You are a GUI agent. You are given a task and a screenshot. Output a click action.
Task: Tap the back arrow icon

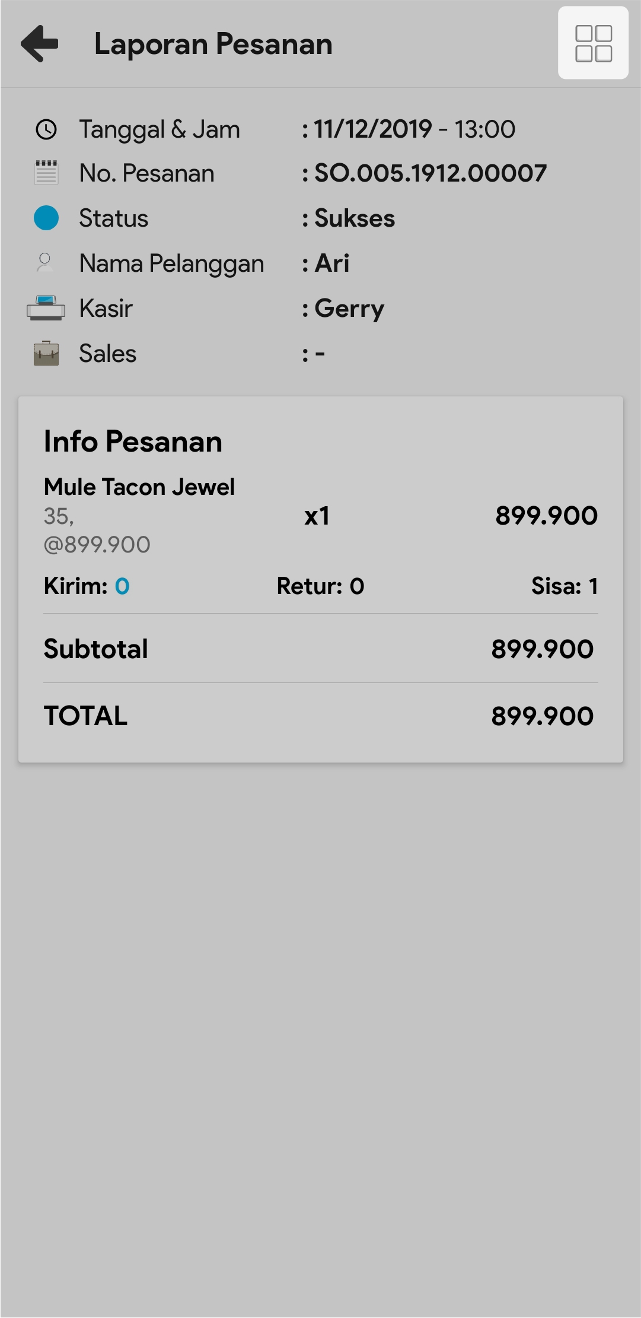(40, 43)
